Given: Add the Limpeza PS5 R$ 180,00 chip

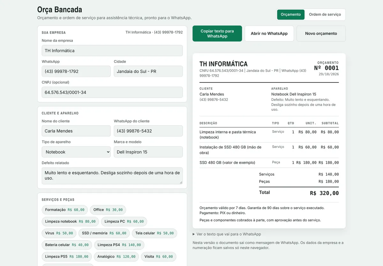Looking at the screenshot, I should coord(67,257).
